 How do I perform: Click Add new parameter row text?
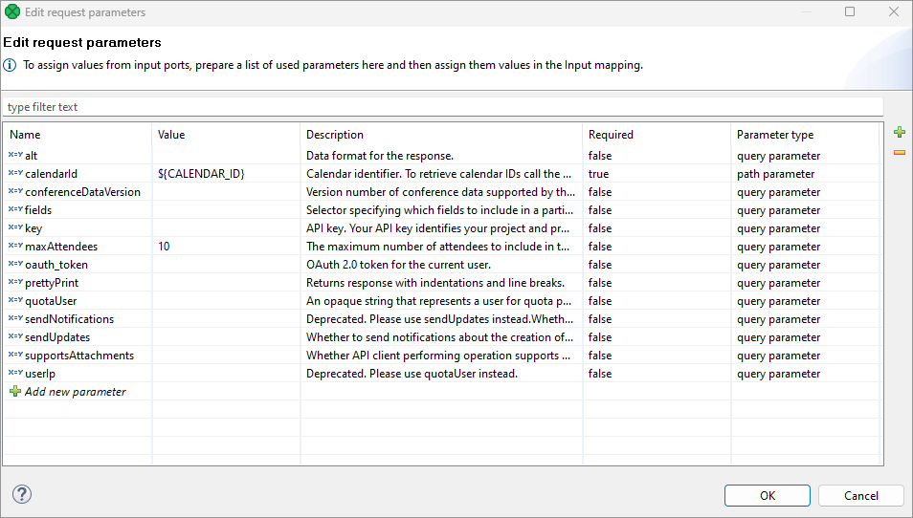pos(76,392)
